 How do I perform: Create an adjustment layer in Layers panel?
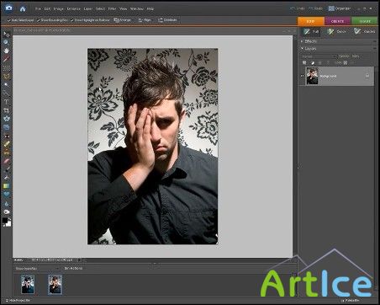[313, 62]
